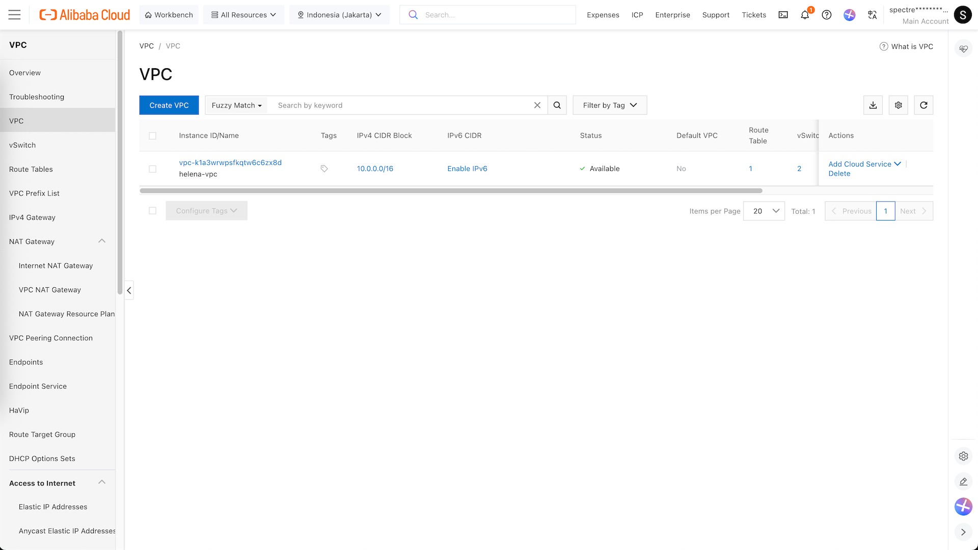
Task: Open vpc-k1a3wrwpsfkqtw6c6zx8d instance link
Action: [230, 162]
